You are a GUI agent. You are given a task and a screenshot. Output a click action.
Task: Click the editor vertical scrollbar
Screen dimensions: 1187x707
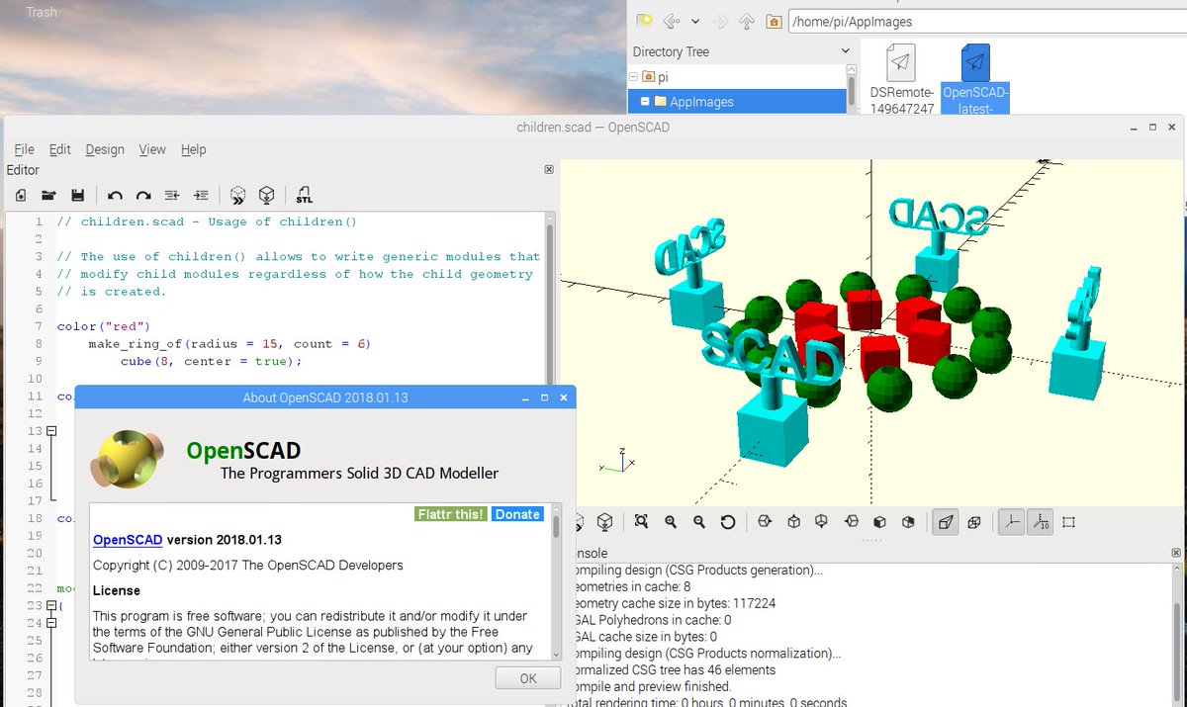point(551,297)
